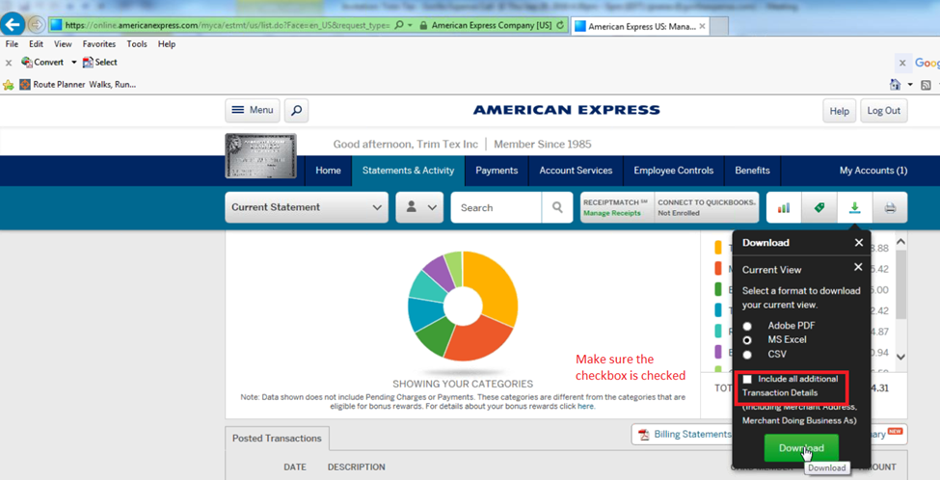Click the DATE column header
Screen dimensions: 940x480
coord(294,467)
